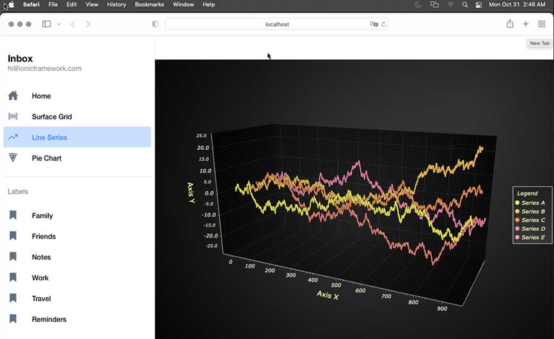Open Spotlight search in menu bar
The width and height of the screenshot is (554, 339).
[x=465, y=4]
